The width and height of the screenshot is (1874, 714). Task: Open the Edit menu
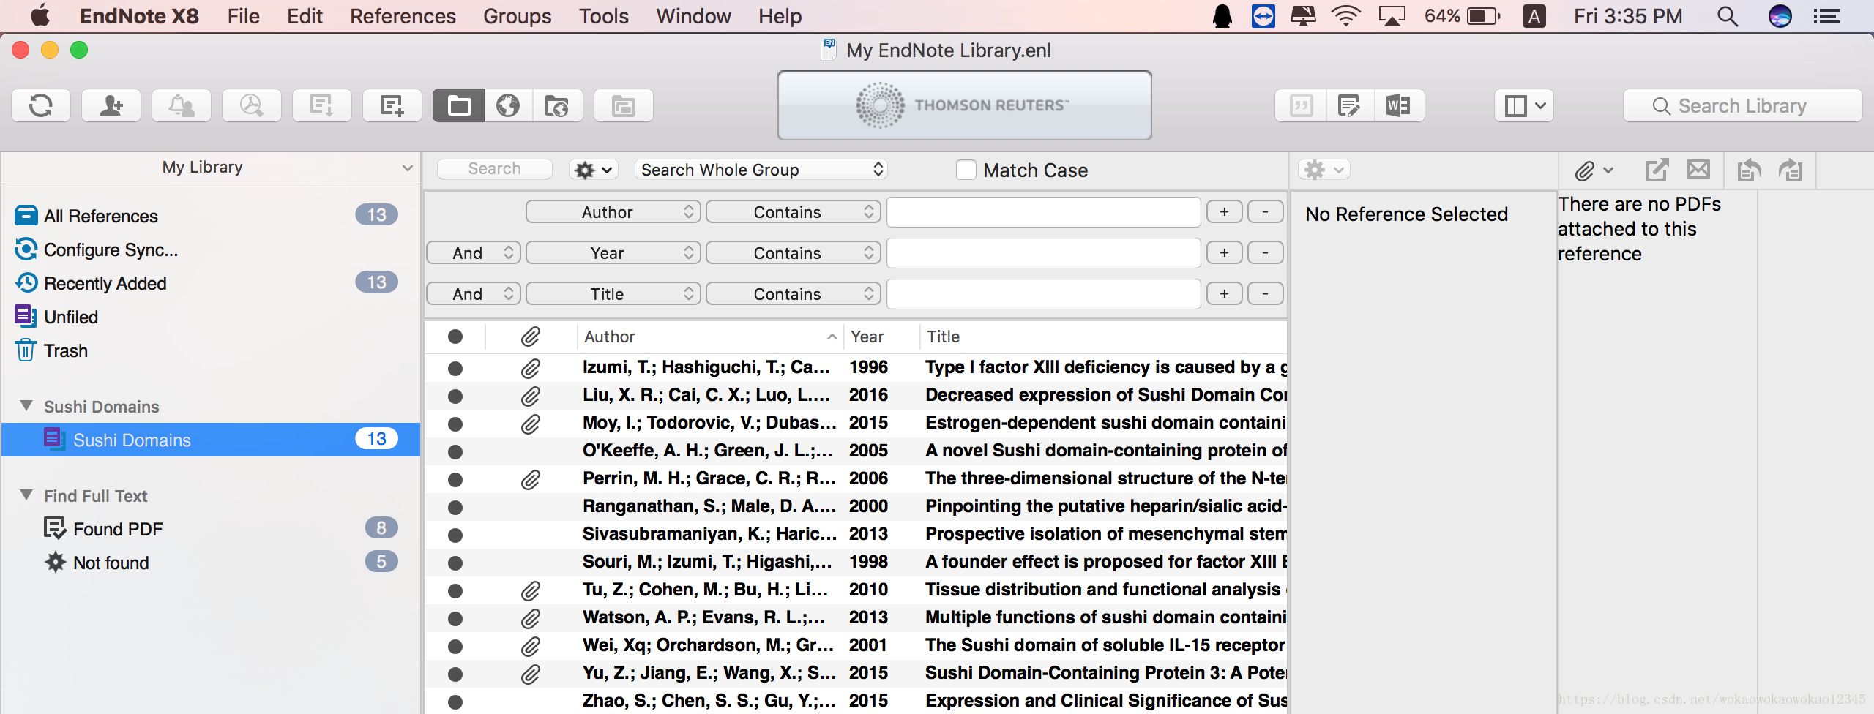click(x=305, y=16)
